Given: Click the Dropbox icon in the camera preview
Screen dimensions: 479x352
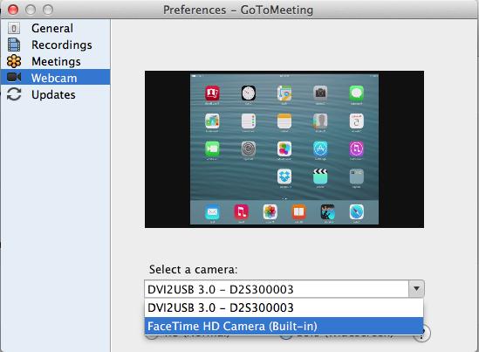Looking at the screenshot, I should point(284,176).
